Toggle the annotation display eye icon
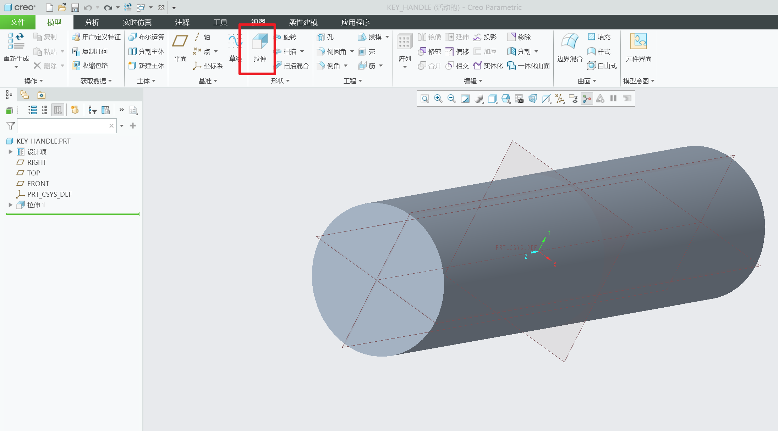This screenshot has width=778, height=431. (573, 99)
